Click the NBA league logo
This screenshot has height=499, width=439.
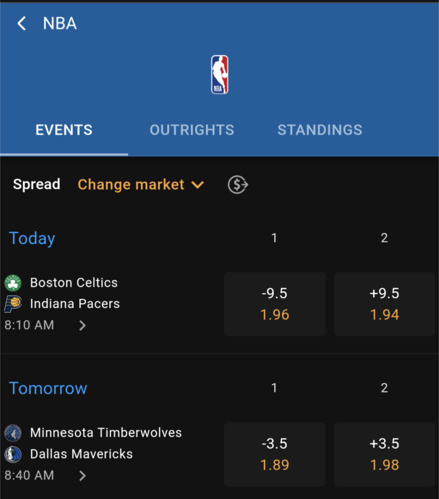pyautogui.click(x=219, y=74)
